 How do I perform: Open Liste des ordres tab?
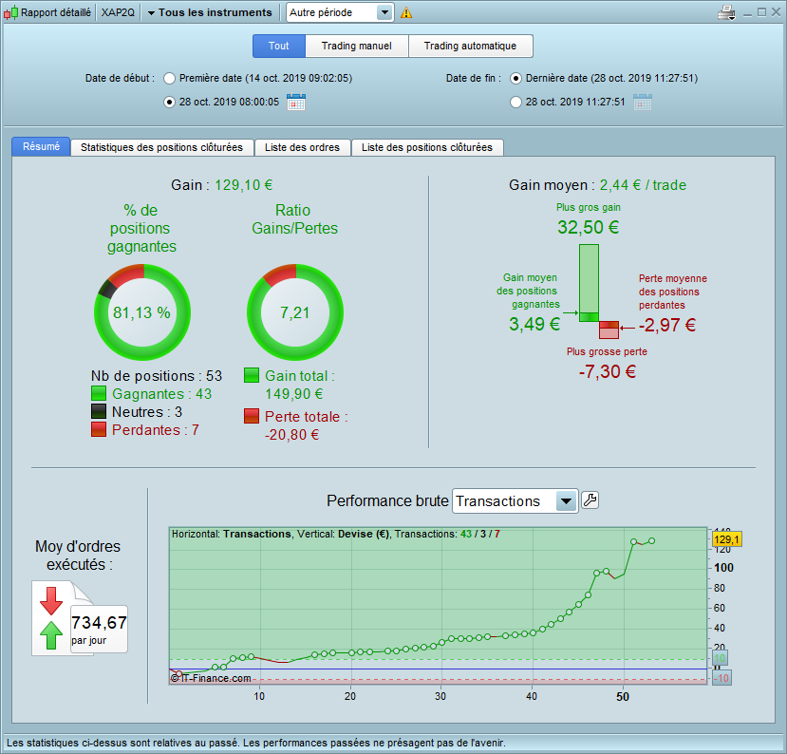[x=302, y=147]
